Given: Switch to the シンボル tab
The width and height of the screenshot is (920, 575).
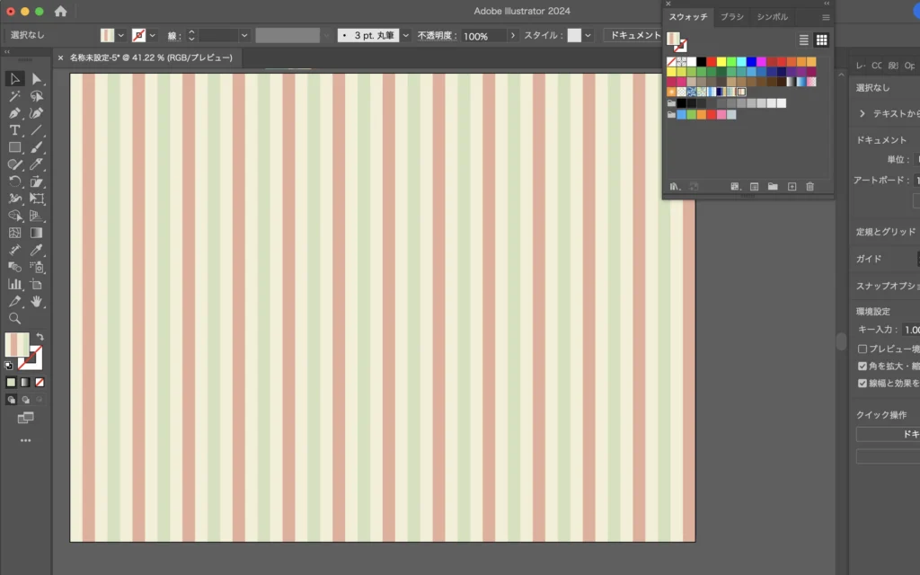Looking at the screenshot, I should [x=772, y=17].
